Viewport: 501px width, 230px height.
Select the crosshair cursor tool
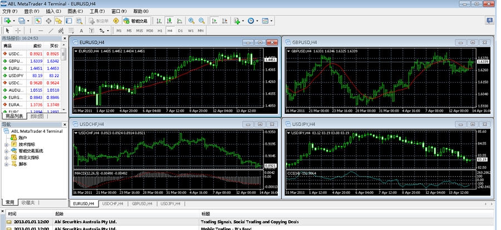pos(17,31)
